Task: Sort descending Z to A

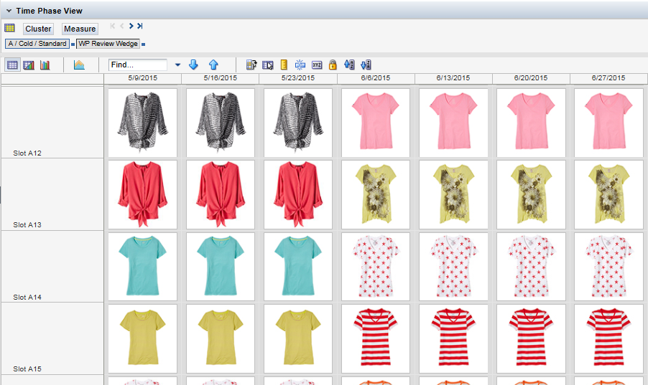Action: tap(366, 65)
